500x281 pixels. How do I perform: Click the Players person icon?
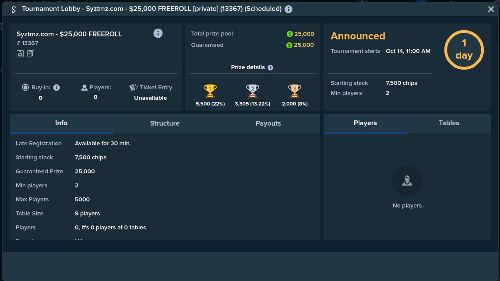[x=84, y=88]
